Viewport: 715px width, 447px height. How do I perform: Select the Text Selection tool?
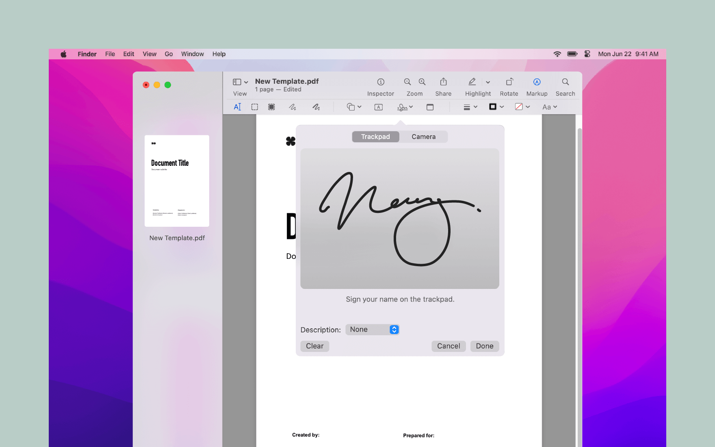tap(238, 107)
